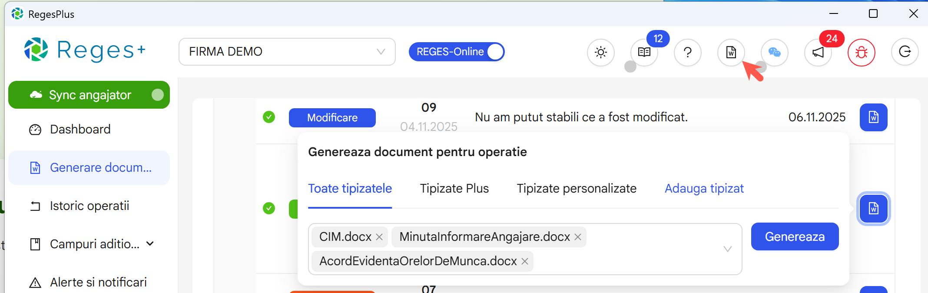This screenshot has width=928, height=293.
Task: Open the help question mark icon
Action: 688,53
